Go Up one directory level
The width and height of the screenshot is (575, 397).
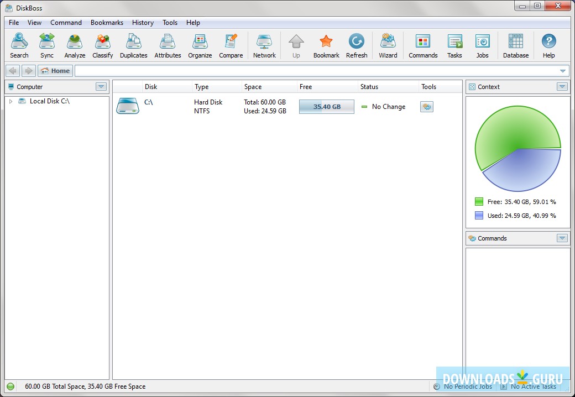tap(296, 45)
